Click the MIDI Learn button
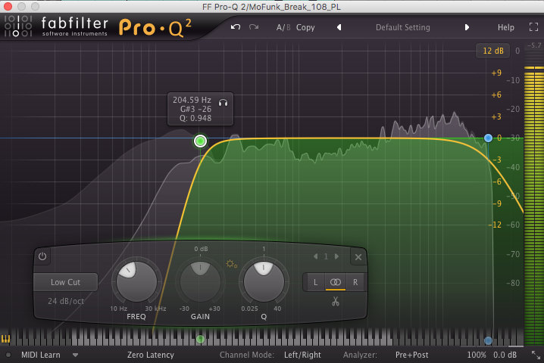 click(41, 355)
